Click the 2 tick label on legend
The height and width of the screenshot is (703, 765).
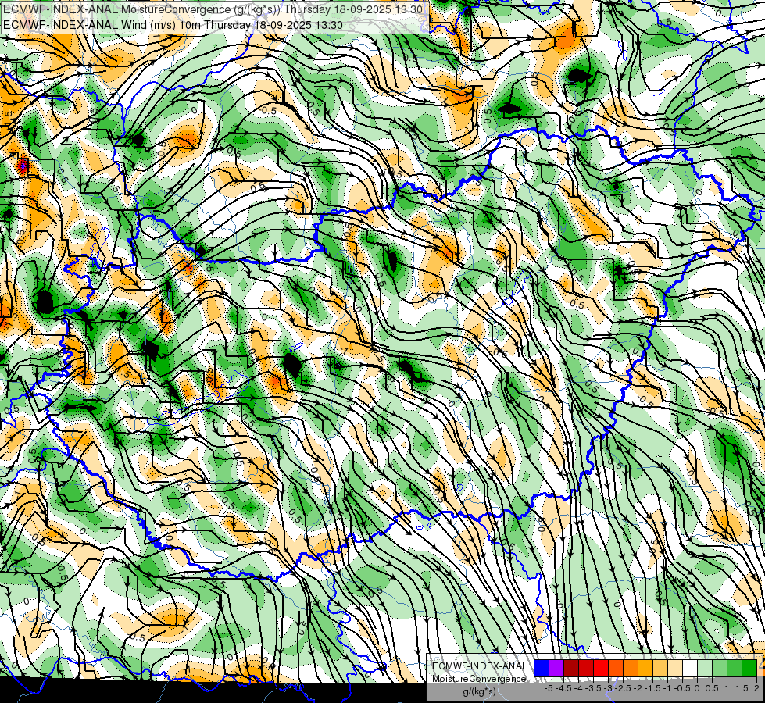[x=756, y=688]
